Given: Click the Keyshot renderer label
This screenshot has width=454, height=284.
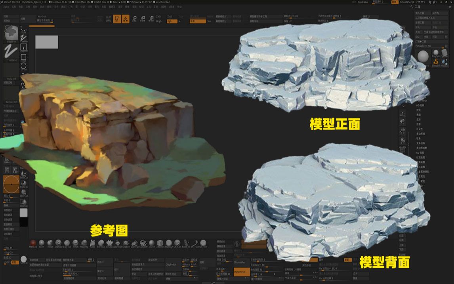Looking at the screenshot, I should (42, 17).
